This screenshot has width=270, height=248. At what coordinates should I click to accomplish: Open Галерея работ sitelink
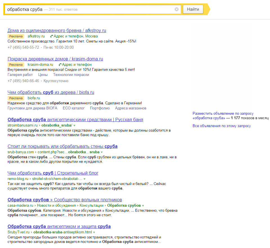click(x=20, y=75)
